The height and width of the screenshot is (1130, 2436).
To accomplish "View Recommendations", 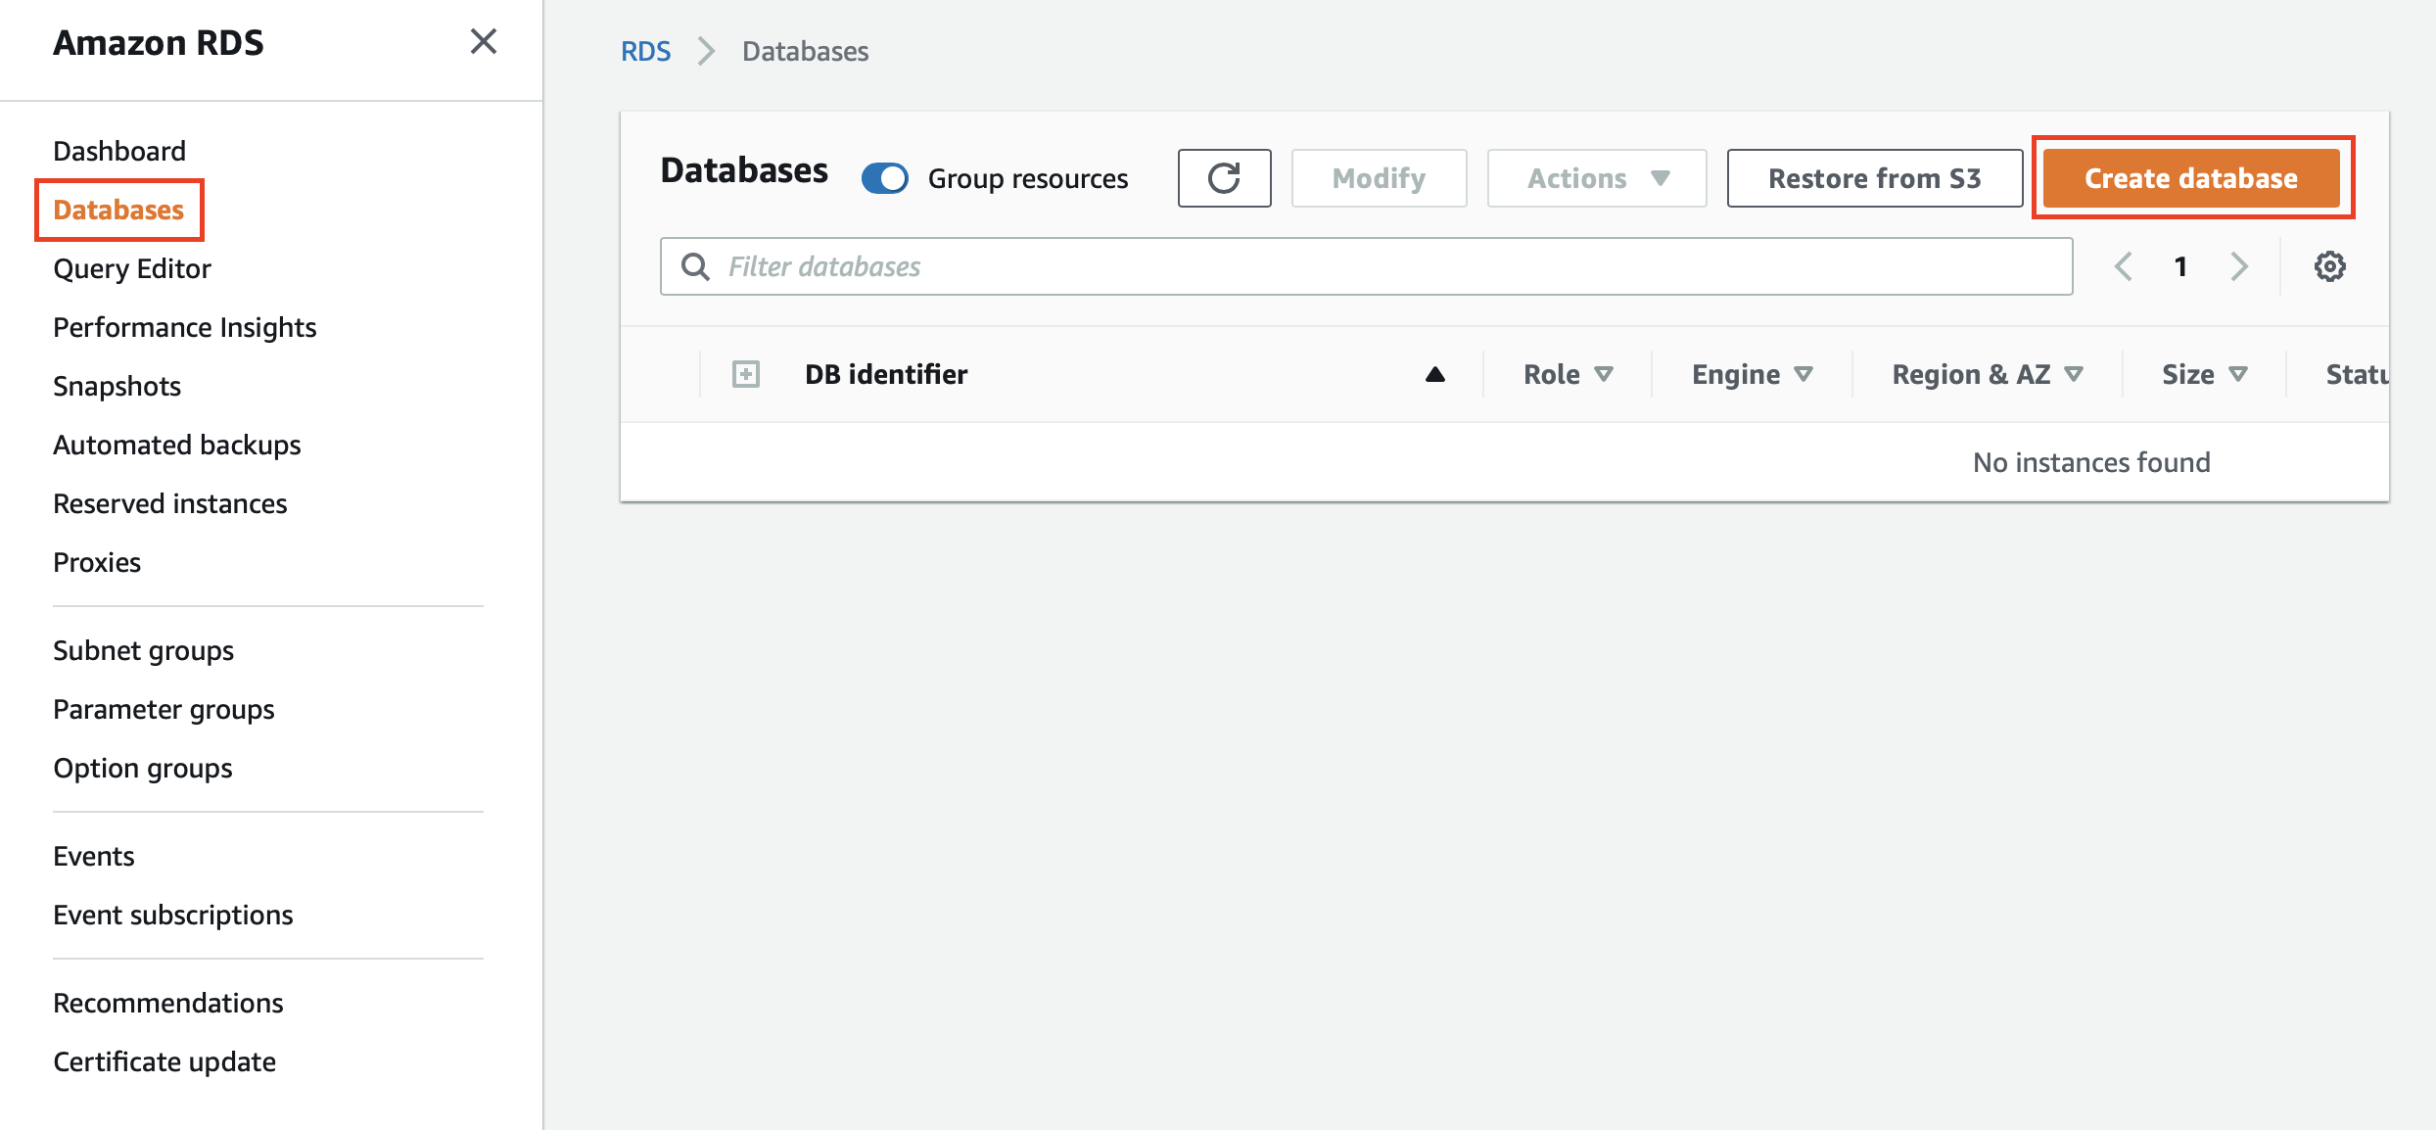I will click(x=168, y=1003).
